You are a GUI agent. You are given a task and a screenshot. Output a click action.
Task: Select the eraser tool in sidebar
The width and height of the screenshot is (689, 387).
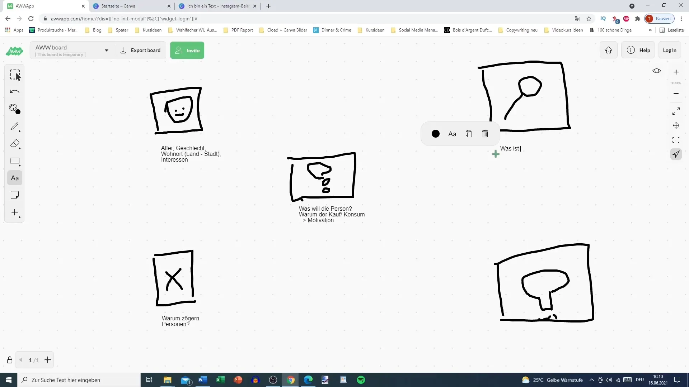pyautogui.click(x=14, y=143)
